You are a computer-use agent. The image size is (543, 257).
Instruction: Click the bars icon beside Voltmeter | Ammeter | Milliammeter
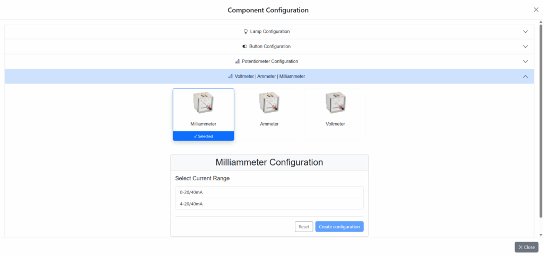click(230, 76)
